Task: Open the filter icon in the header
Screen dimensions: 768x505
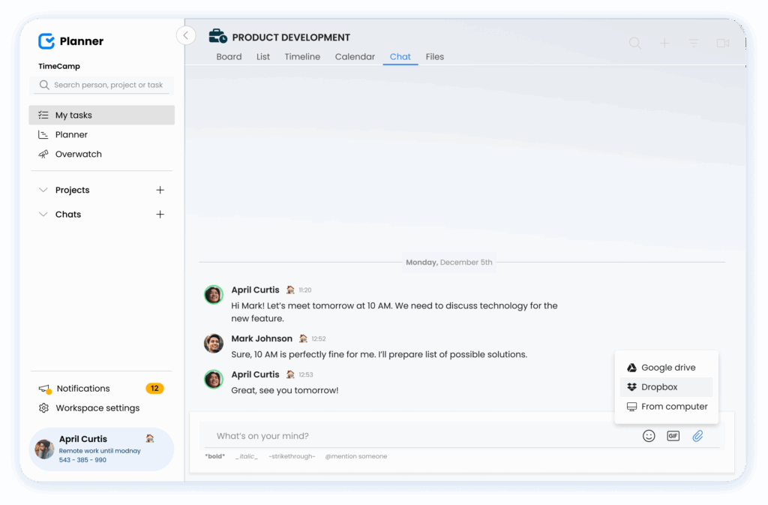Action: point(692,43)
